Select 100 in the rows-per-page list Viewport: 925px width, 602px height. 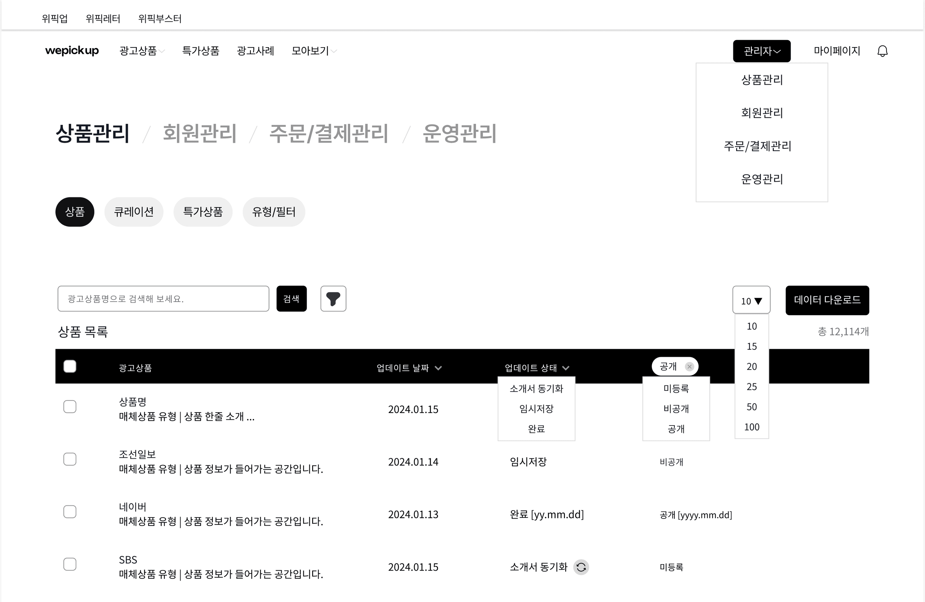(x=752, y=427)
